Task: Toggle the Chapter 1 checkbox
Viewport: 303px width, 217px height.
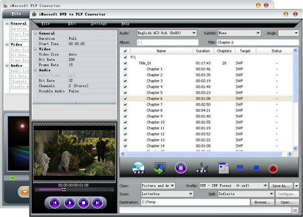Action: click(125, 69)
